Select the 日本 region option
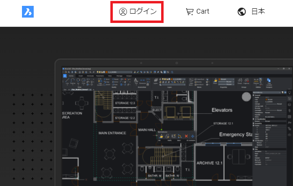The image size is (293, 186). tap(258, 11)
